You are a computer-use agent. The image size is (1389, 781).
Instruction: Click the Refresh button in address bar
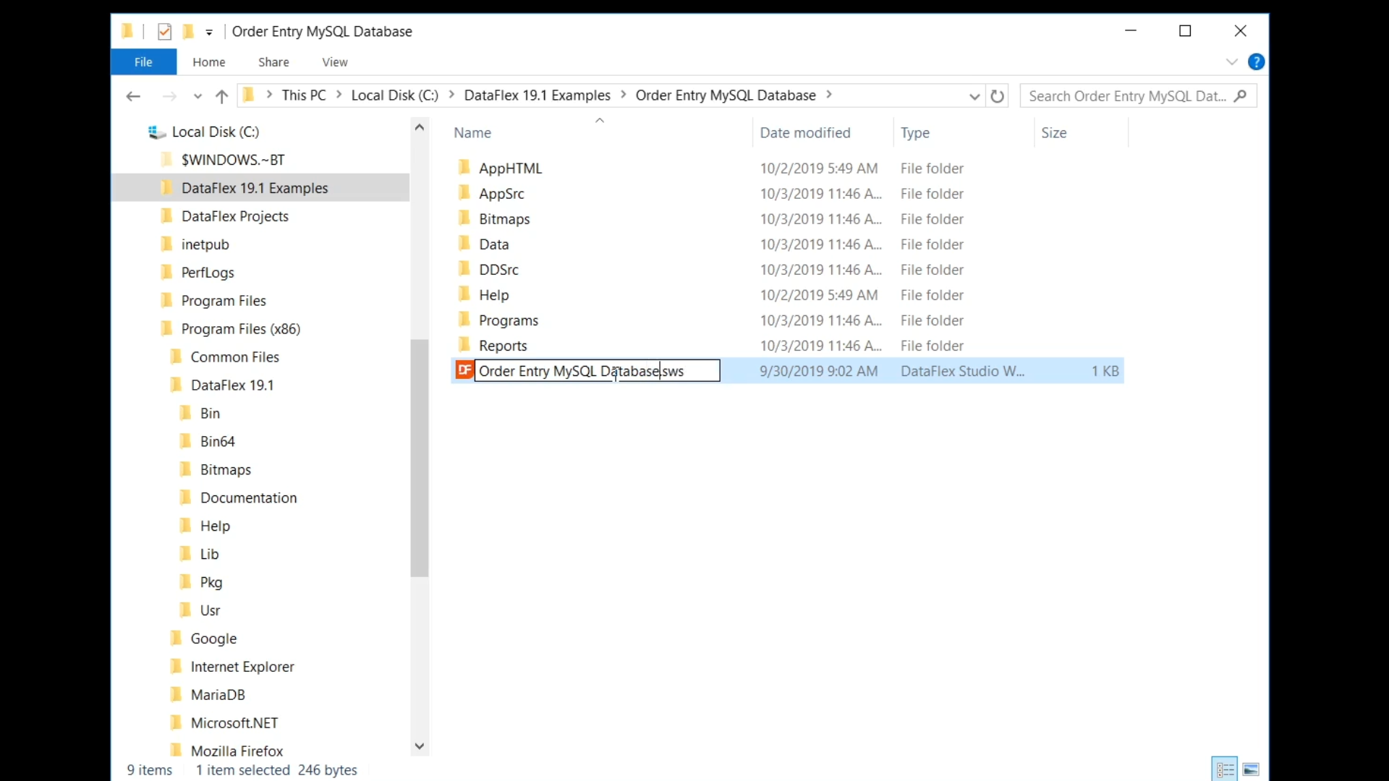[997, 95]
